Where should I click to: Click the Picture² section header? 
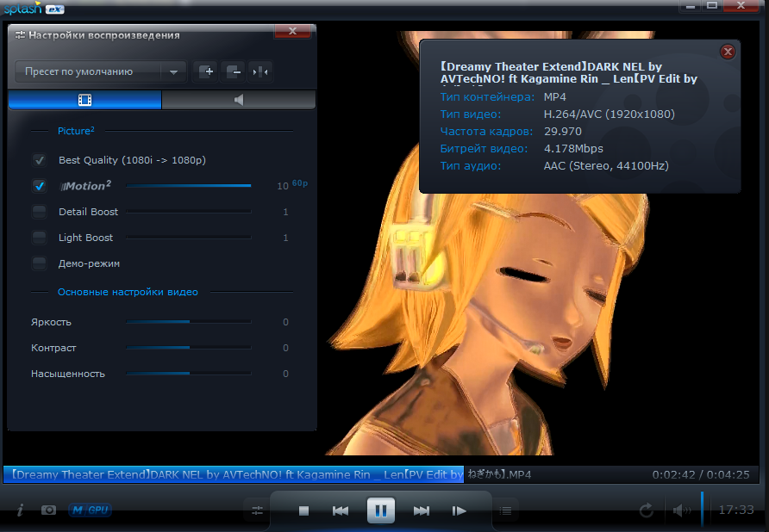[76, 131]
